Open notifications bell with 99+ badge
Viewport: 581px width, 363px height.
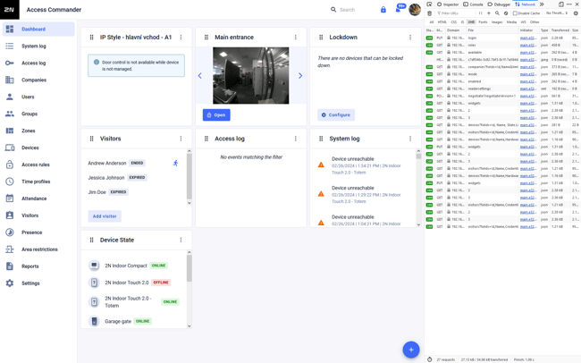click(399, 9)
